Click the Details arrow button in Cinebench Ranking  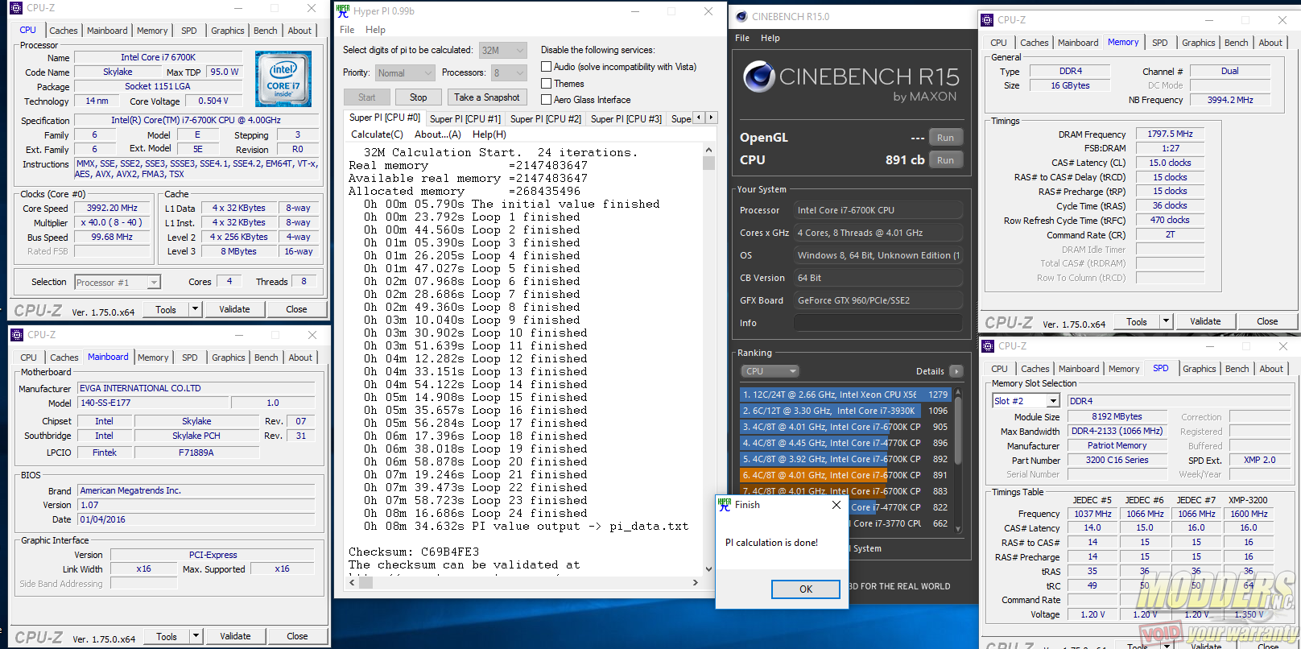(x=956, y=371)
